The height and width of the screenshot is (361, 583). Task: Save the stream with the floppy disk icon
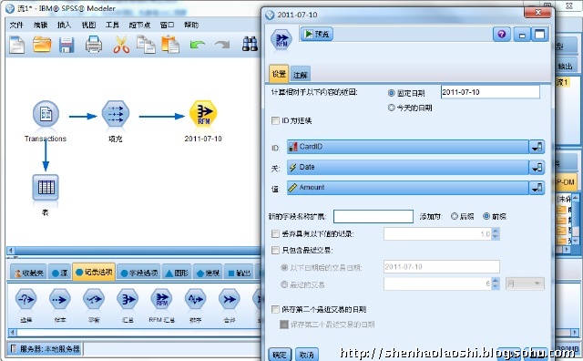click(x=66, y=45)
